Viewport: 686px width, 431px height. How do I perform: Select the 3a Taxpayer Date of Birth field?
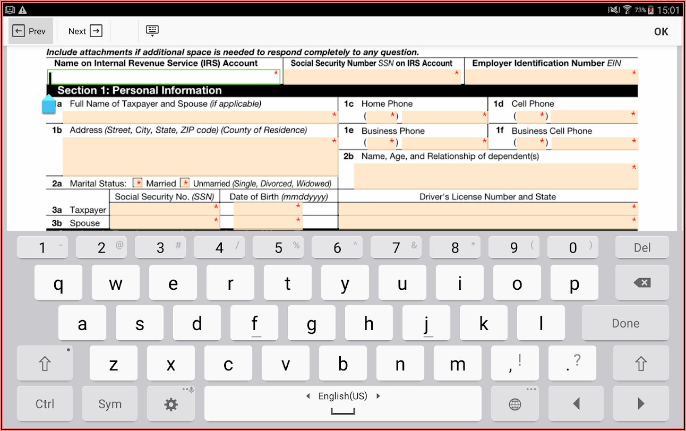268,209
